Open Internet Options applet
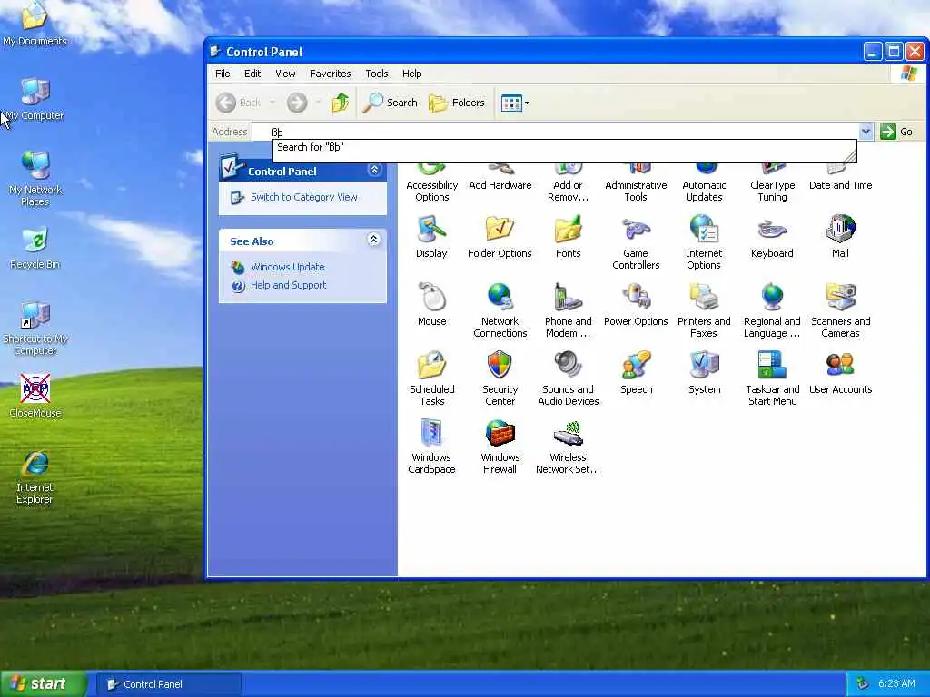930x697 pixels. click(x=704, y=242)
